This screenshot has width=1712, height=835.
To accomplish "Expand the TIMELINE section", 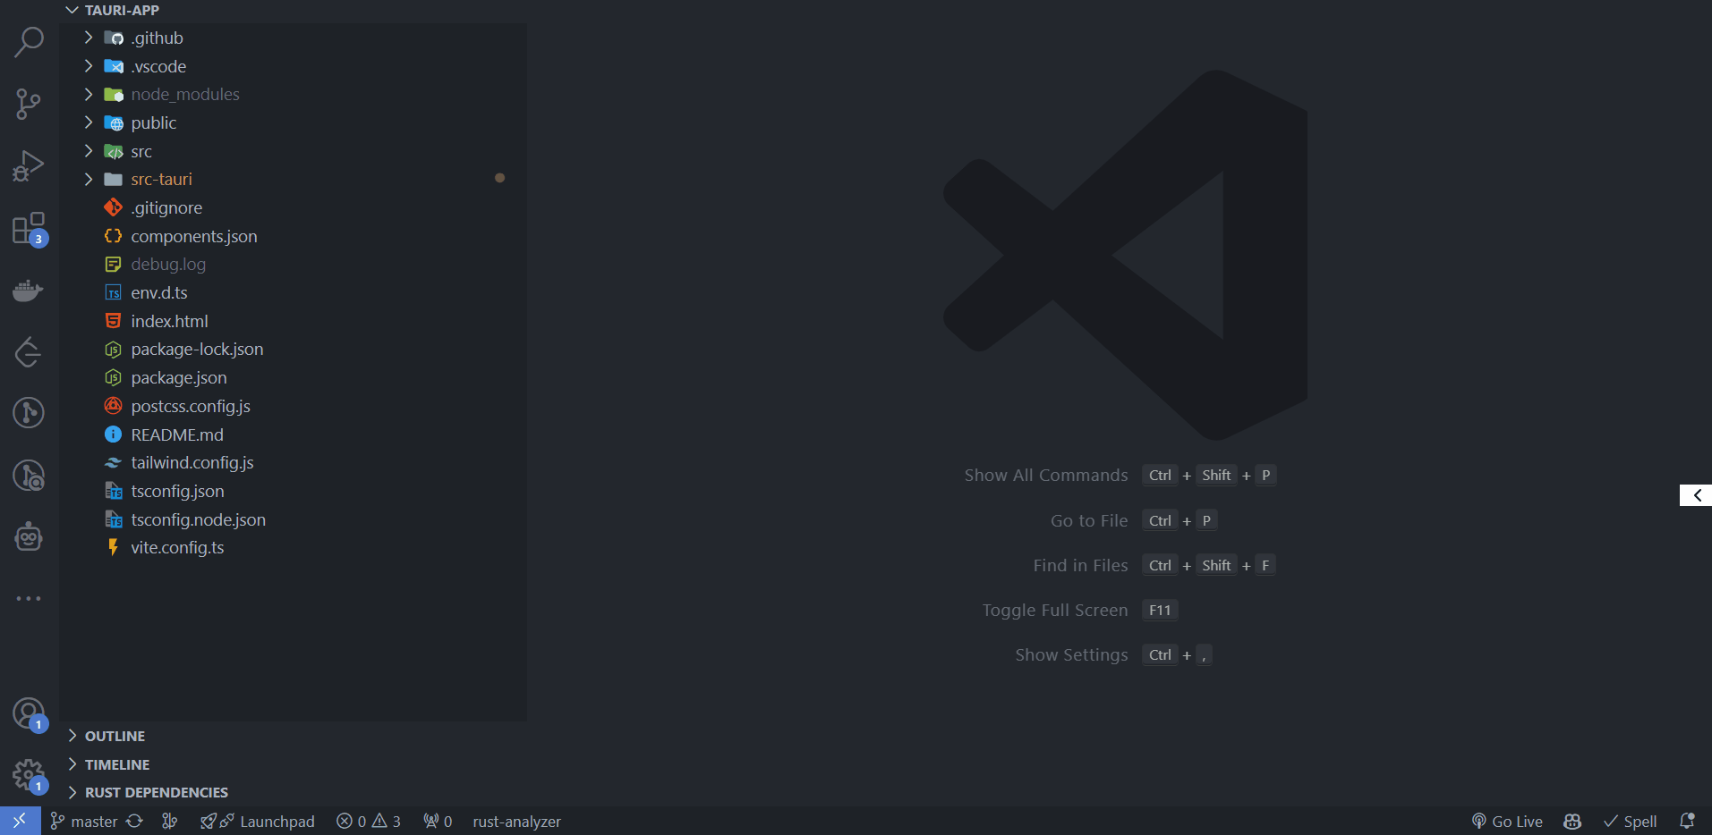I will [x=293, y=764].
